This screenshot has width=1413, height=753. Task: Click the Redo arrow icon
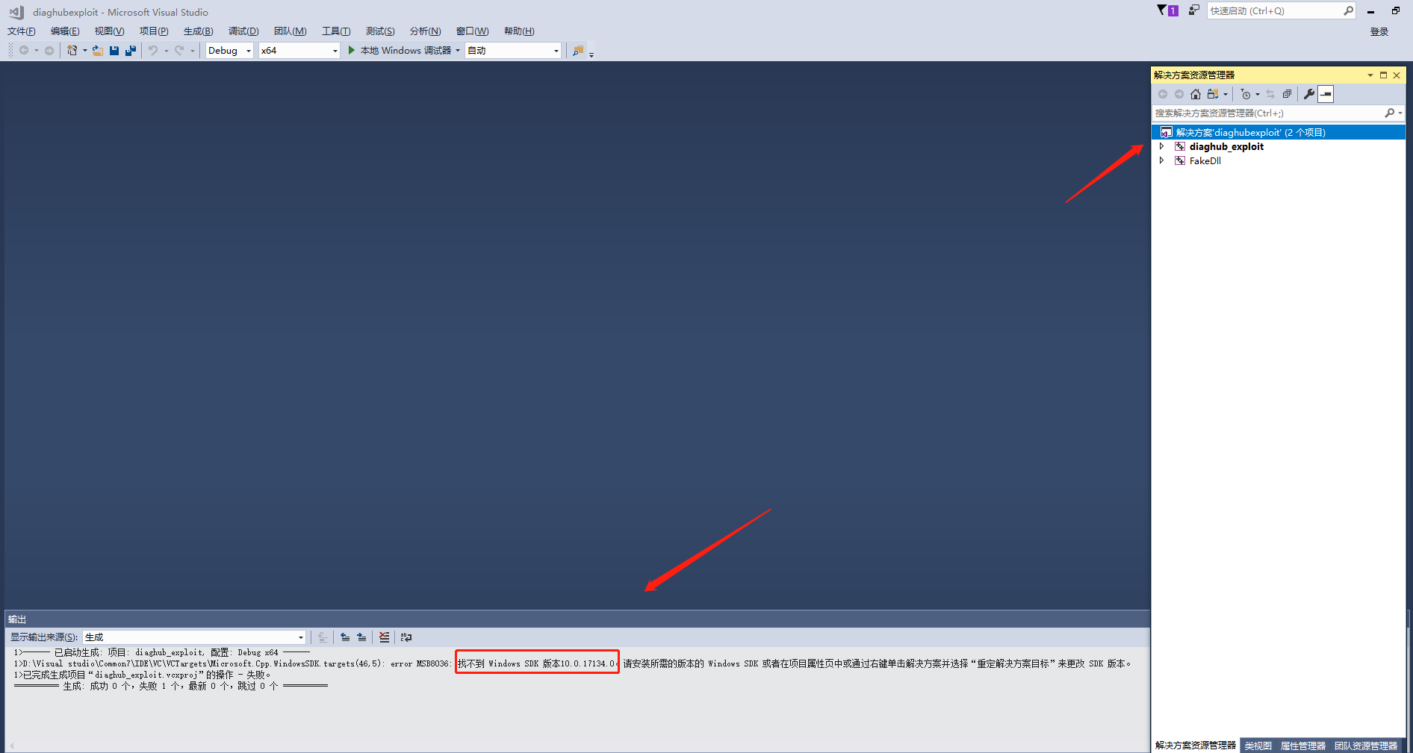pos(179,51)
